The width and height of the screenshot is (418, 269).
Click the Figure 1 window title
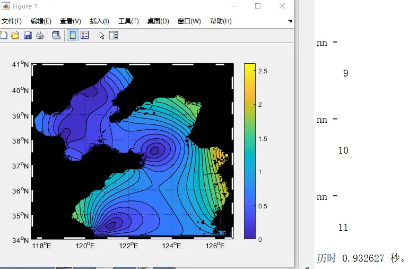(x=25, y=6)
